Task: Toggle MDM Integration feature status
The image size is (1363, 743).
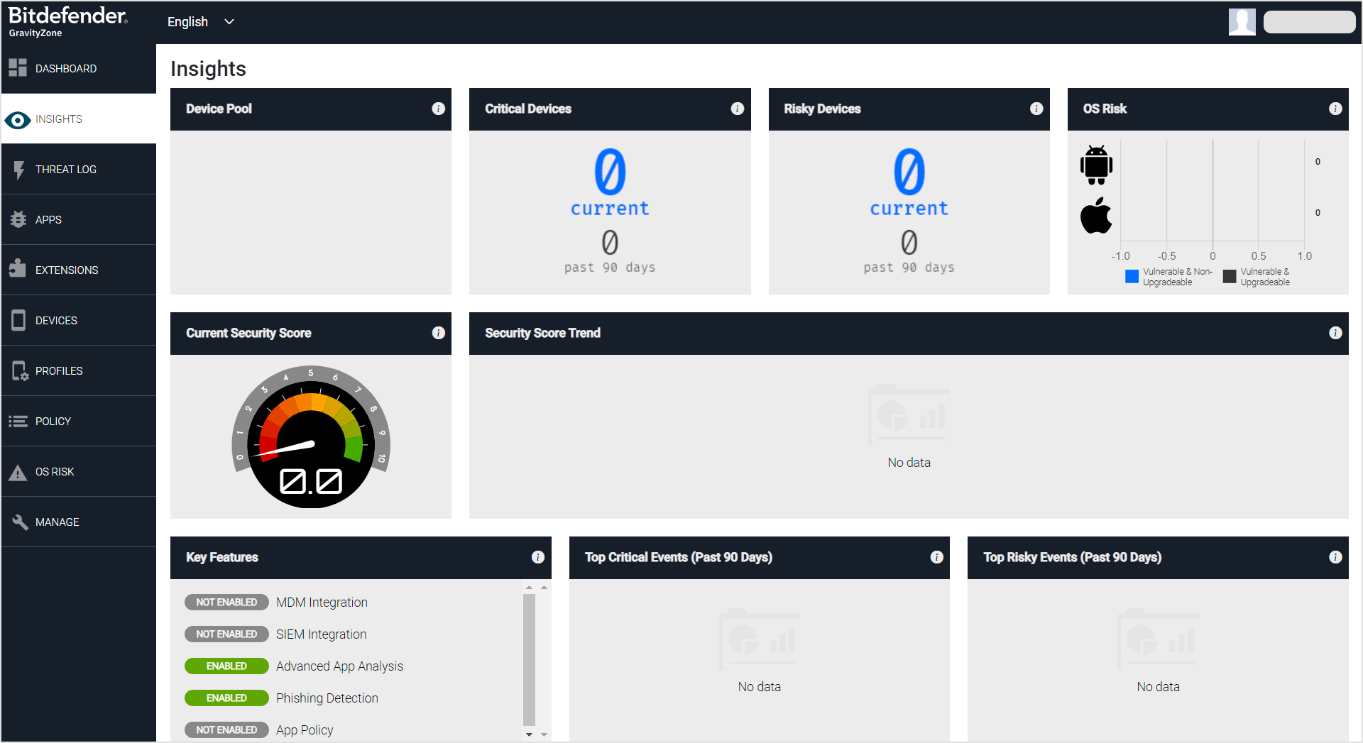Action: [226, 602]
